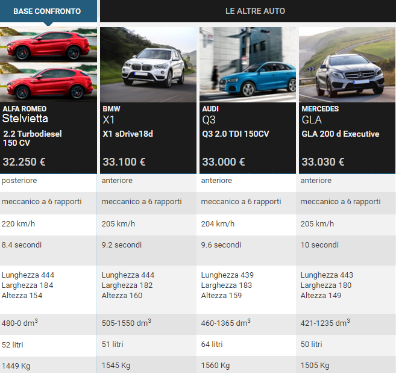The height and width of the screenshot is (374, 396).
Task: Click the 480-0 dm³ boot capacity
Action: click(x=20, y=323)
